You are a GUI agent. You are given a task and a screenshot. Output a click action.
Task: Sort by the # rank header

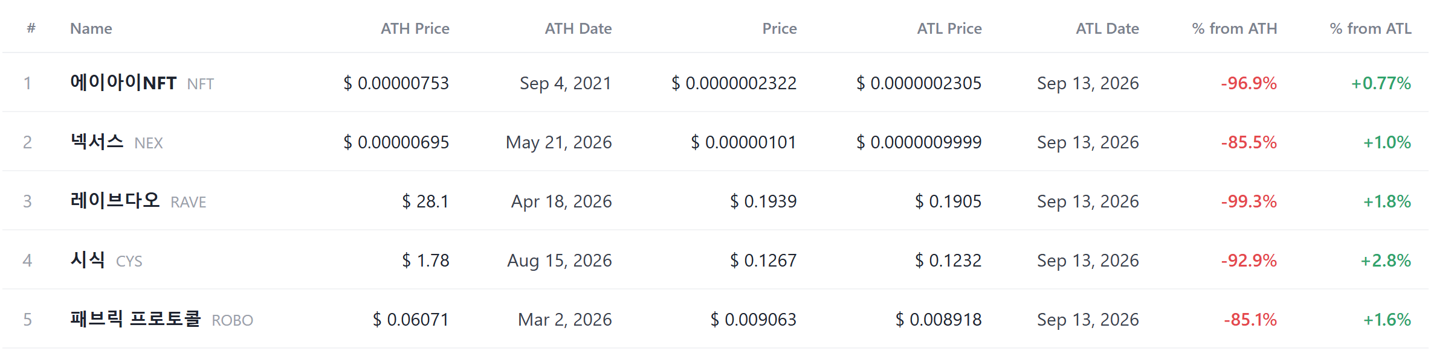pos(31,28)
